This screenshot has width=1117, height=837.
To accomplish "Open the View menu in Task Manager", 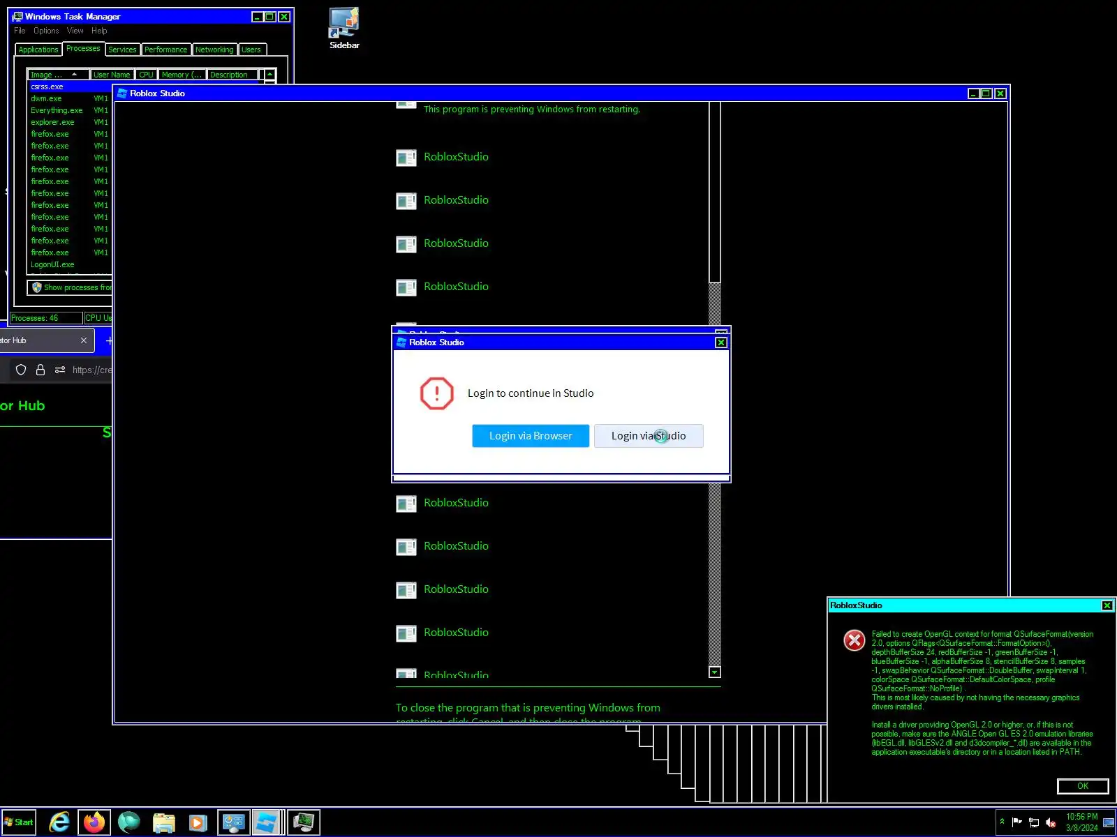I will coord(75,31).
